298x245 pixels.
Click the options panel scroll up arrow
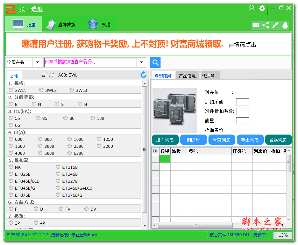(x=145, y=83)
